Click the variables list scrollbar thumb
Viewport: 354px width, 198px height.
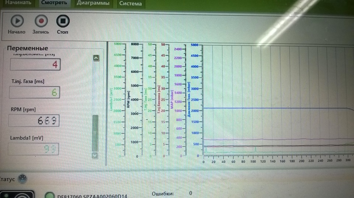click(x=95, y=133)
